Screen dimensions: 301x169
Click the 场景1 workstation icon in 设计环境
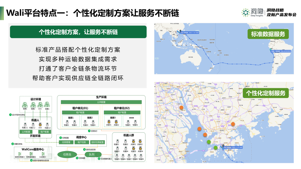[x=25, y=104]
